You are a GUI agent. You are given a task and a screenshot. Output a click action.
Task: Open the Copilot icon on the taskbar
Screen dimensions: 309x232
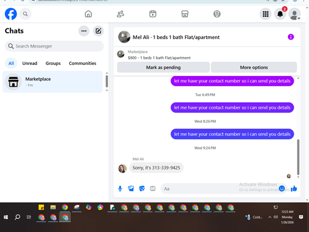88,207
